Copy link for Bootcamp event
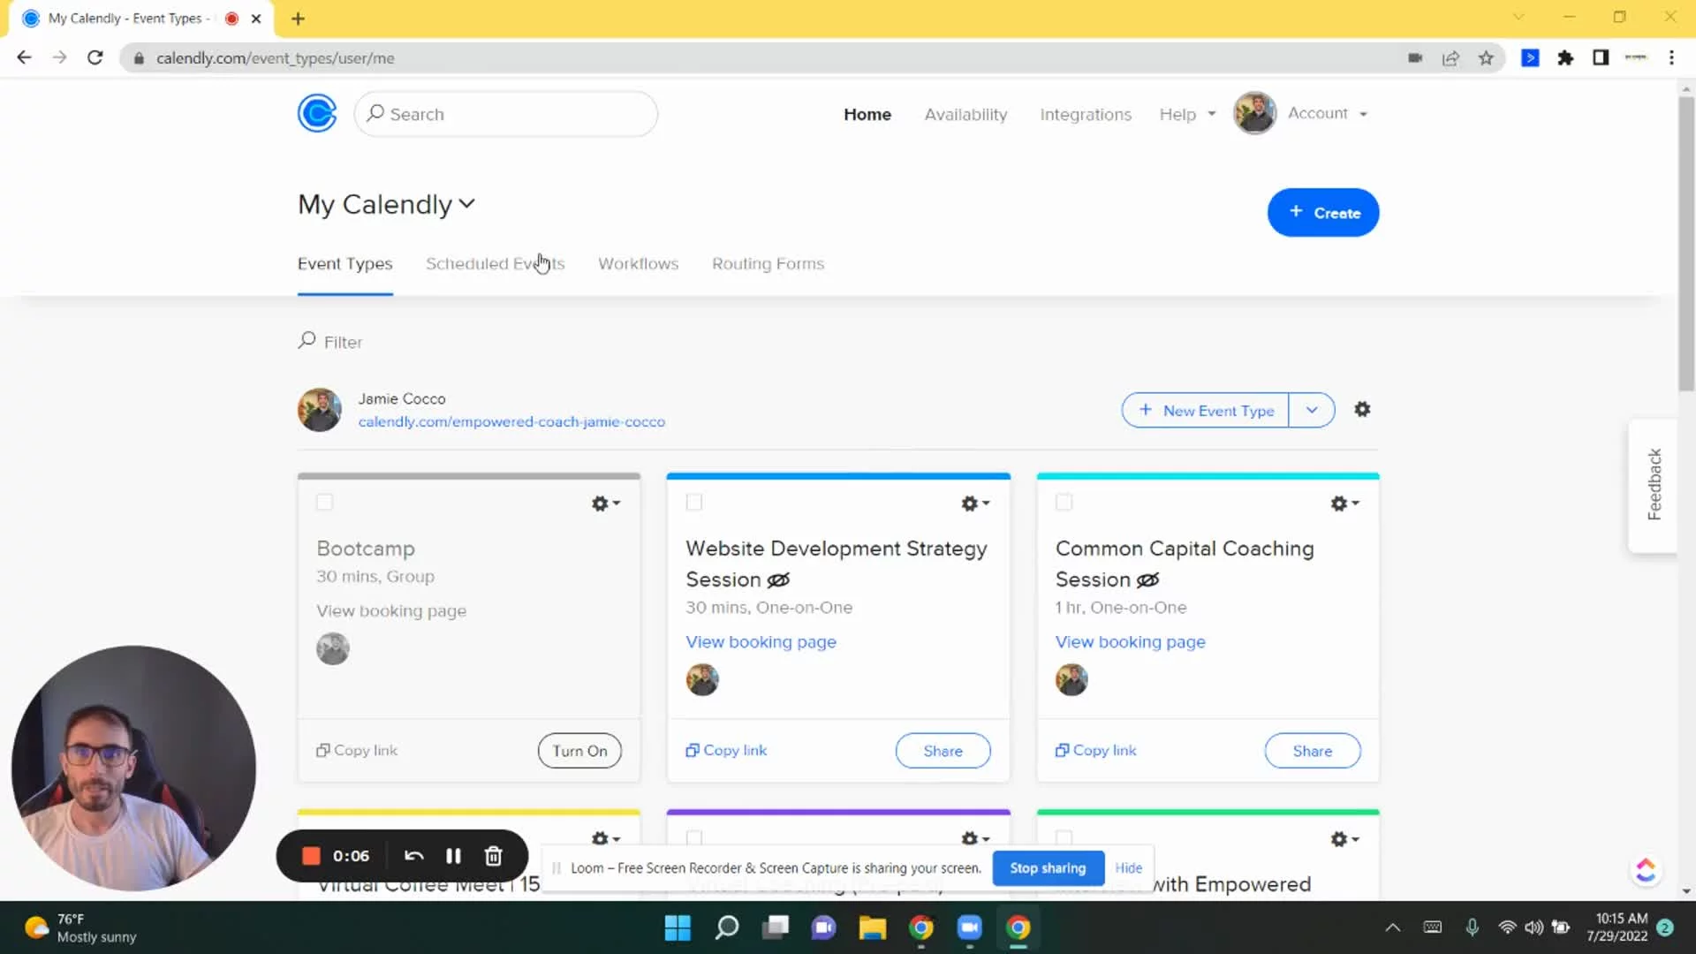The height and width of the screenshot is (954, 1696). [357, 751]
